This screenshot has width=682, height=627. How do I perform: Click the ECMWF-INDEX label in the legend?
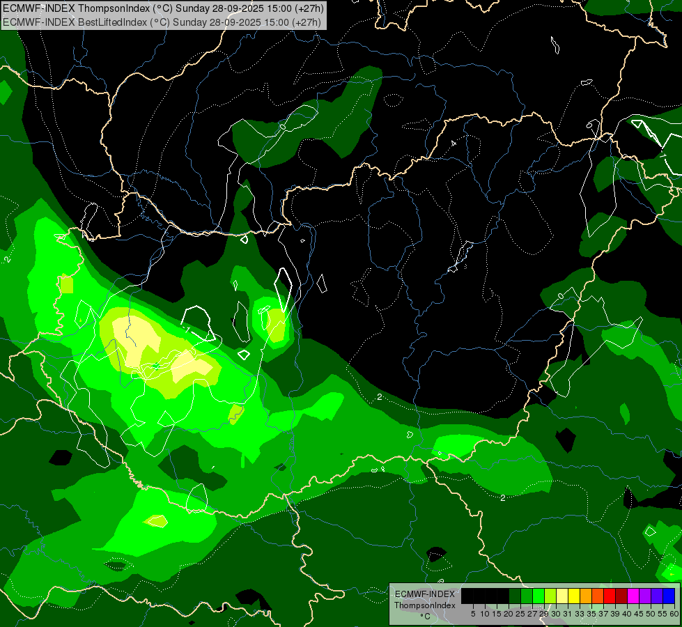425,594
